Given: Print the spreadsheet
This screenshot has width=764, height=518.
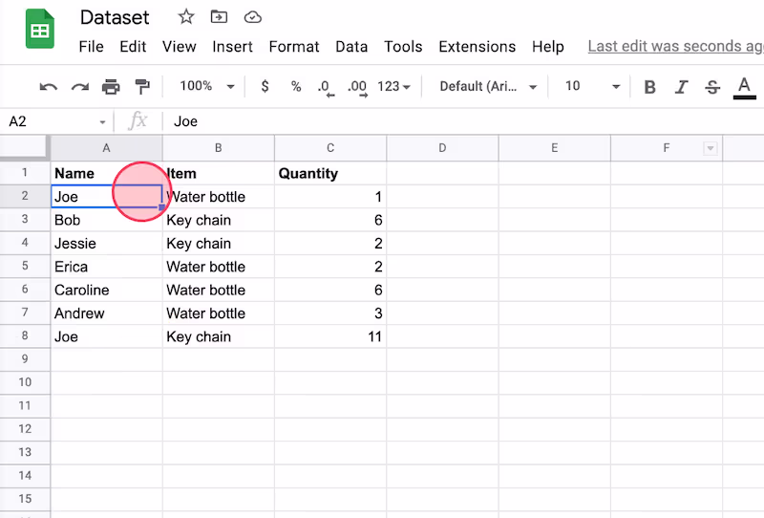Looking at the screenshot, I should coord(111,86).
